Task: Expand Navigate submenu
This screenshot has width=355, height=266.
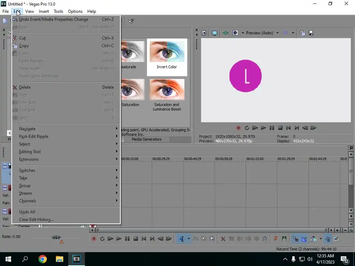Action: tap(66, 129)
